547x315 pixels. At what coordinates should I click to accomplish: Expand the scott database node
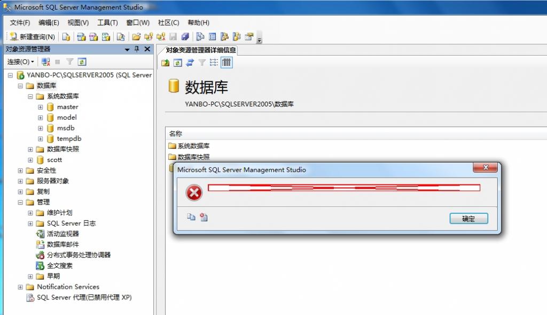[30, 160]
